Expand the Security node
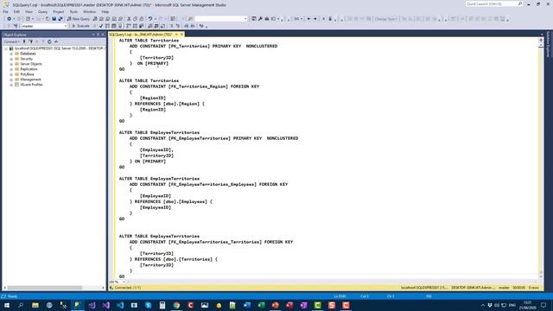The width and height of the screenshot is (553, 311). click(11, 59)
